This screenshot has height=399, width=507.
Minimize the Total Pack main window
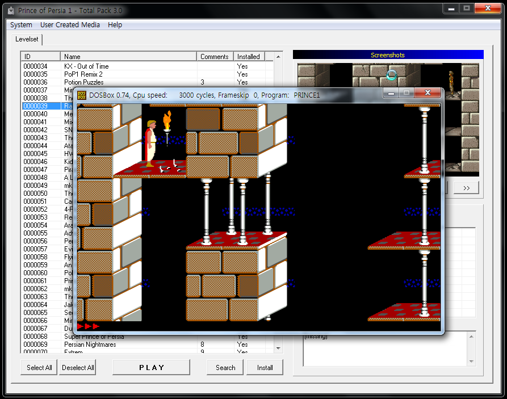pos(451,9)
